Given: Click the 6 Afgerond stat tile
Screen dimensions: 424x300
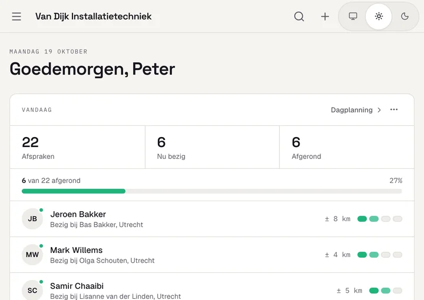Looking at the screenshot, I should click(x=347, y=147).
